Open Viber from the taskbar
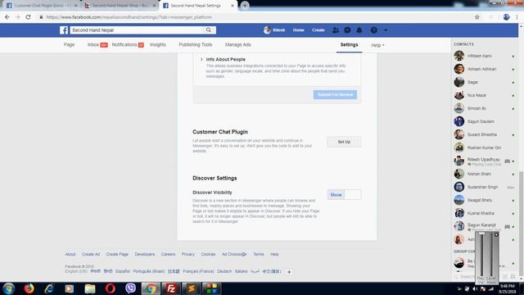Screen dimensions: 524x295 (x=131, y=288)
